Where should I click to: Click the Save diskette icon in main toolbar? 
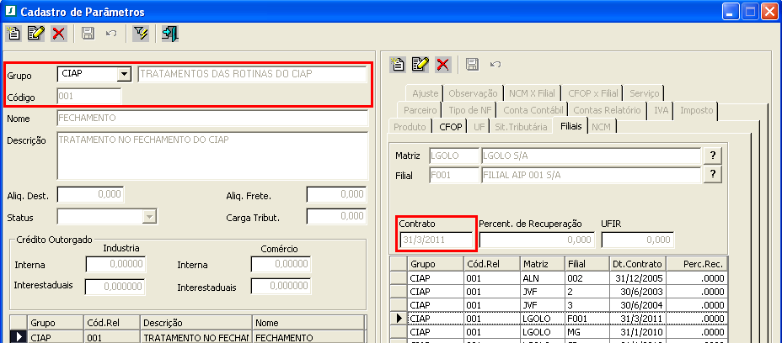(88, 34)
